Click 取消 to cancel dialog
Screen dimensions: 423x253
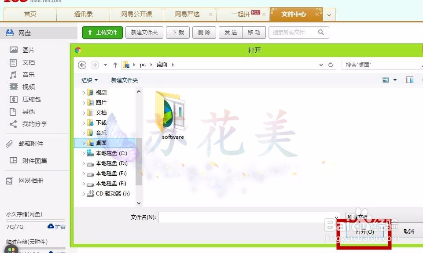click(409, 231)
